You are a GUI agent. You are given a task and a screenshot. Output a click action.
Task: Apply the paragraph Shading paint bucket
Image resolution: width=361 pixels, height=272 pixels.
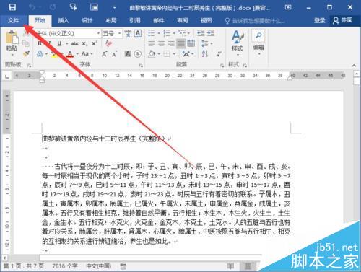[x=152, y=53]
